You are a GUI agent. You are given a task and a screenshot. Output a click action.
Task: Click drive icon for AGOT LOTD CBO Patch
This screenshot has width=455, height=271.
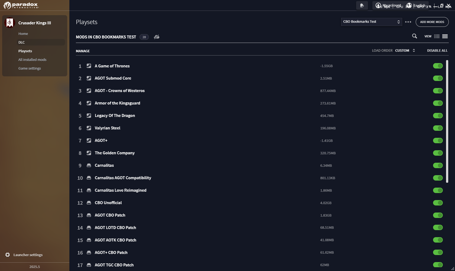tap(89, 228)
